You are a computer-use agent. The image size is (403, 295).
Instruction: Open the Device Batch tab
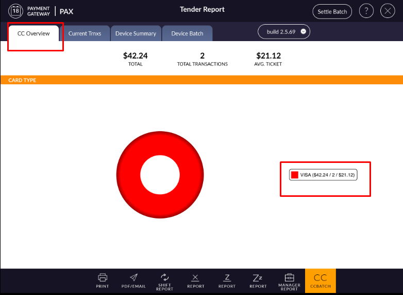coord(187,33)
